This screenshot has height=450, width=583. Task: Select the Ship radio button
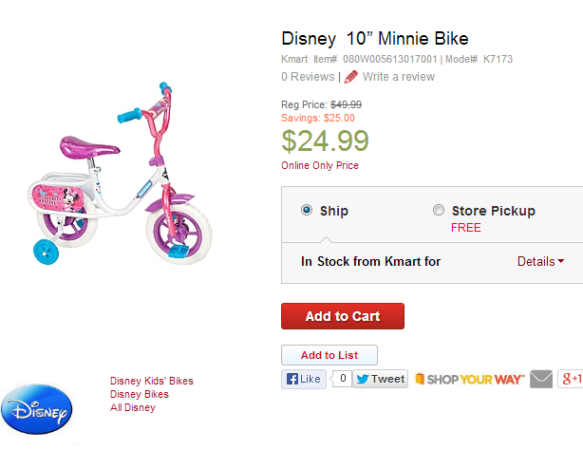(307, 211)
